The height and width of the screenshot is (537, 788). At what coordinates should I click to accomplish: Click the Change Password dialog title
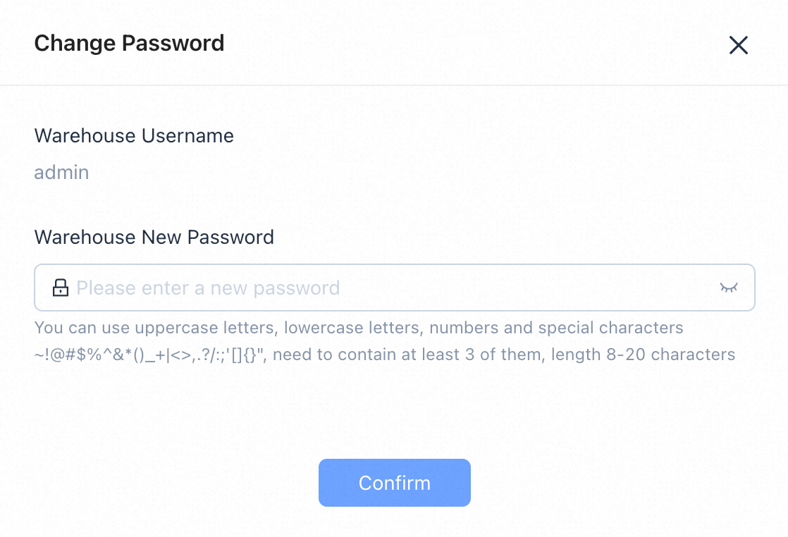click(129, 43)
